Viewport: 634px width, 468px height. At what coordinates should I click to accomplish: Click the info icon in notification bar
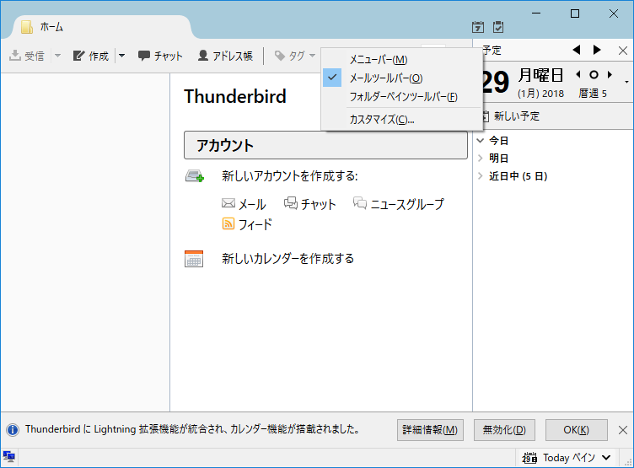pos(13,429)
